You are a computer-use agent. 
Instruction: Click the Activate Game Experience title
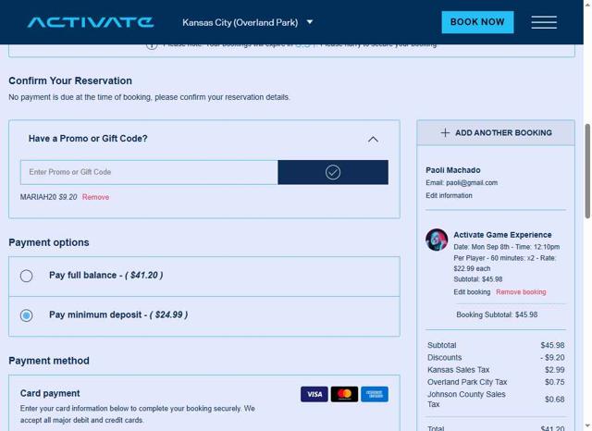pyautogui.click(x=502, y=235)
